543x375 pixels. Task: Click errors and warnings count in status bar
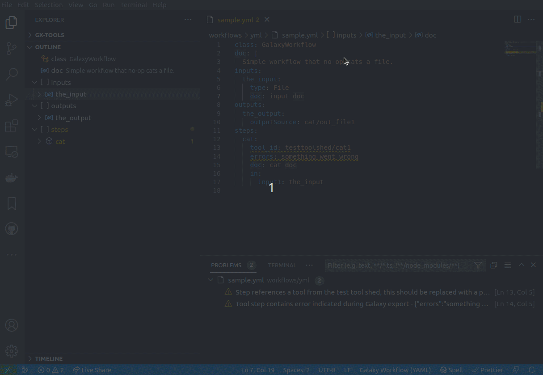51,370
